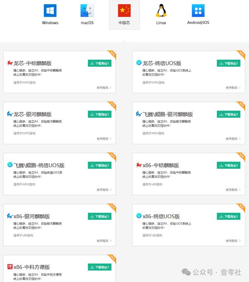Click the 飞腾\鲲鹏-统信UOS版 title

(x=39, y=165)
